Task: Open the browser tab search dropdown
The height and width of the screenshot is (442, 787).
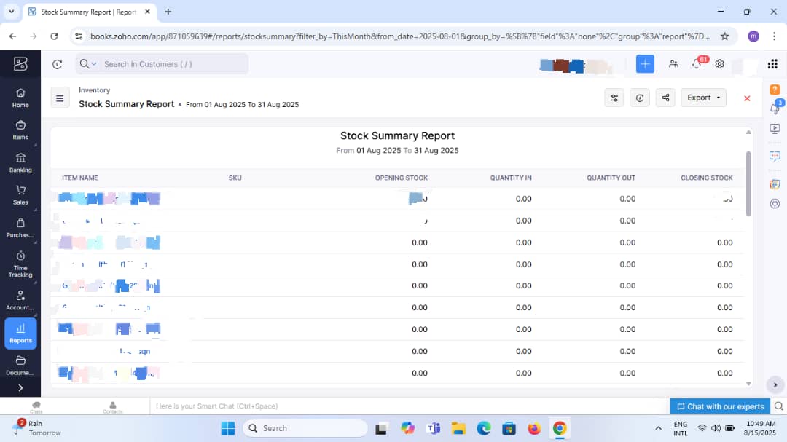Action: pyautogui.click(x=11, y=11)
